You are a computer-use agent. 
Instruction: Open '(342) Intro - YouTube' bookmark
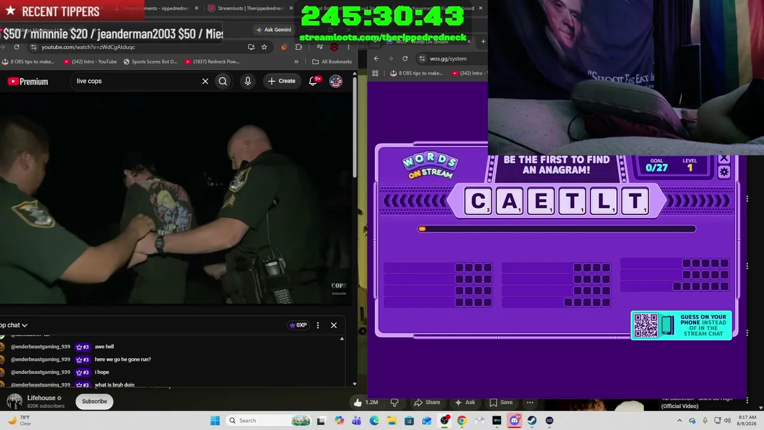(x=90, y=62)
